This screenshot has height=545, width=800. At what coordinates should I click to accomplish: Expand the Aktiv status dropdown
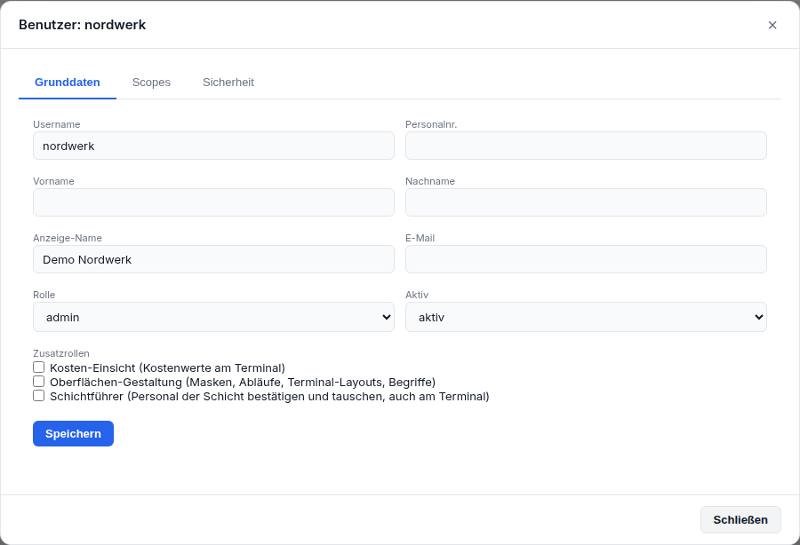click(x=587, y=317)
